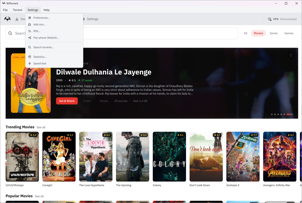
Task: Open the Colony poster
Action: (x=169, y=157)
